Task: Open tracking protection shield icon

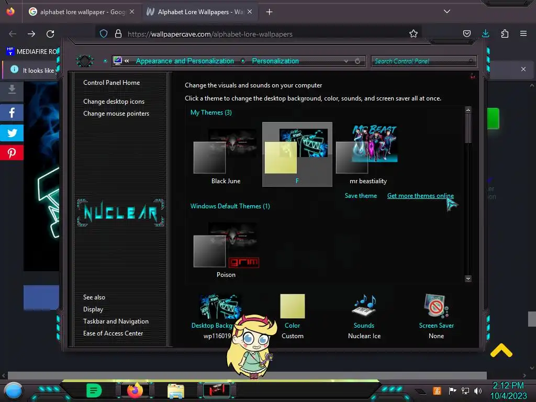Action: [104, 34]
